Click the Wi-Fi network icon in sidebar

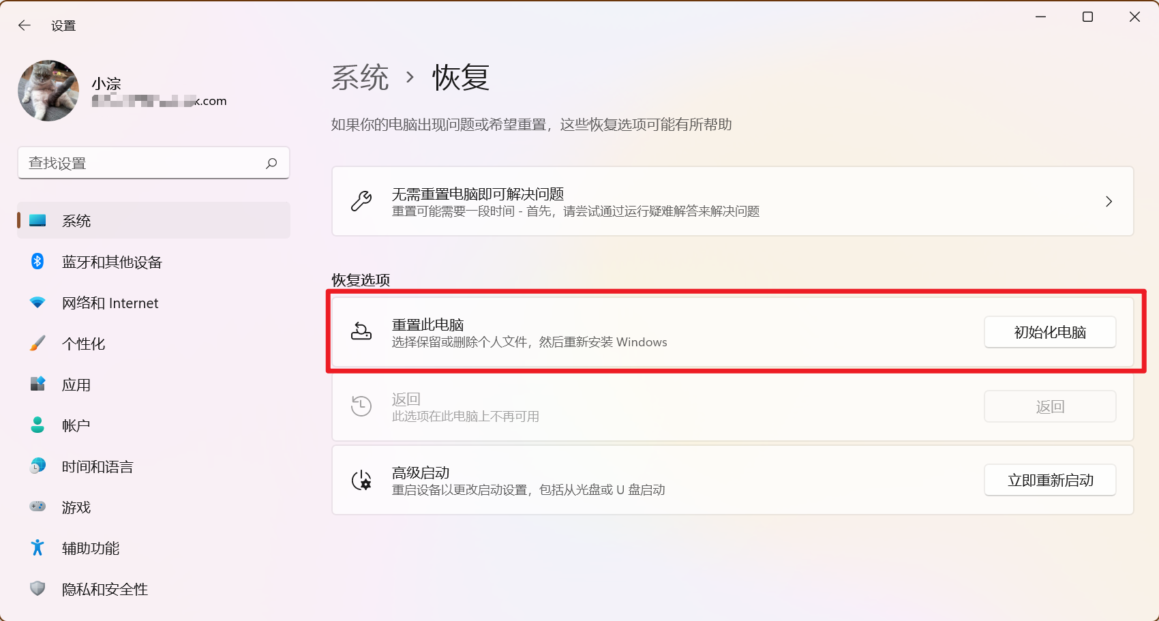37,303
